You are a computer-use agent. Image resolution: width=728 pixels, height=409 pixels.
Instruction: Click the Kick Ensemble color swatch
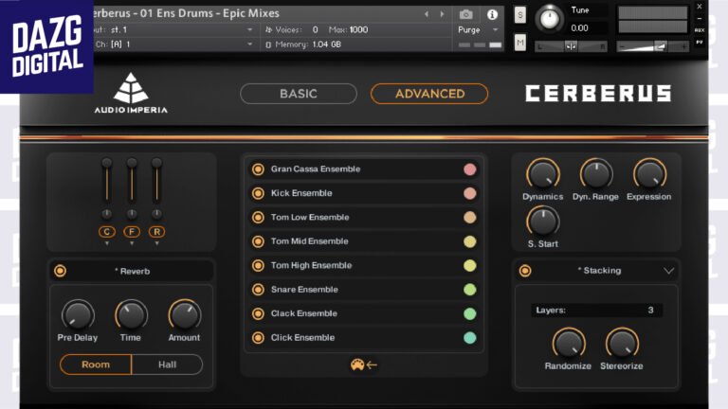(470, 193)
